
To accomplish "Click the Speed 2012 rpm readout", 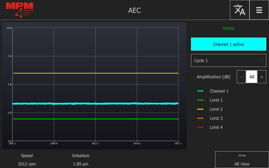I will [27, 164].
